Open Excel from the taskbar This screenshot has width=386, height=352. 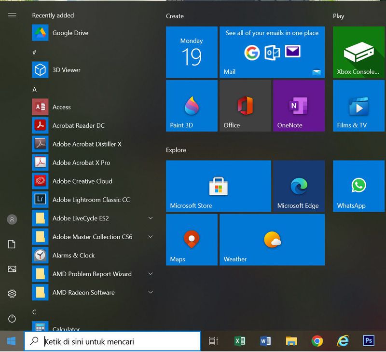pos(240,341)
